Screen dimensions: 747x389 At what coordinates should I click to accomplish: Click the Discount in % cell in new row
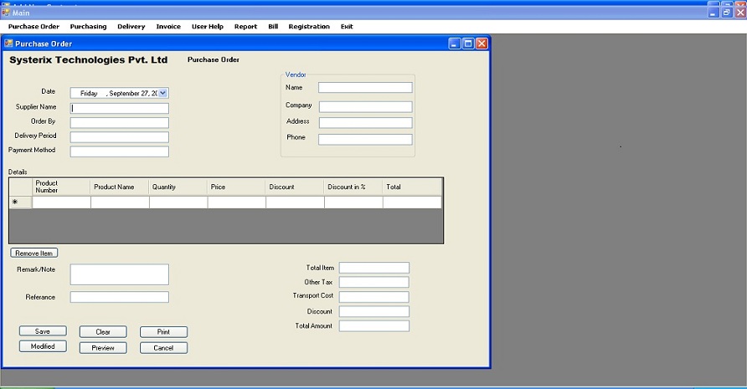click(x=353, y=202)
